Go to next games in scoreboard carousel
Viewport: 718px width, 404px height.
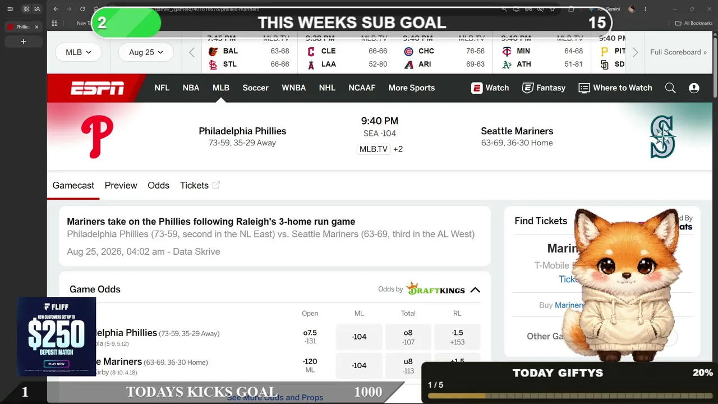tap(635, 52)
